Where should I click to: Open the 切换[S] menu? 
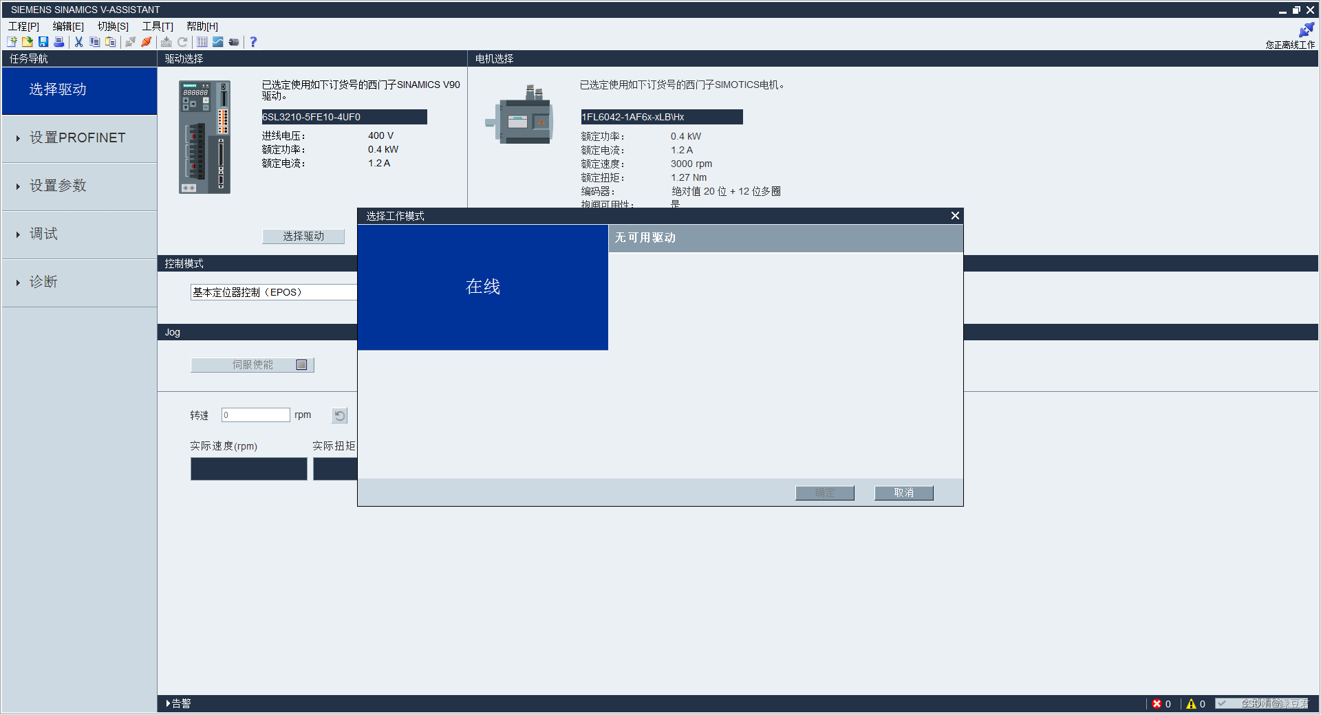pos(113,26)
